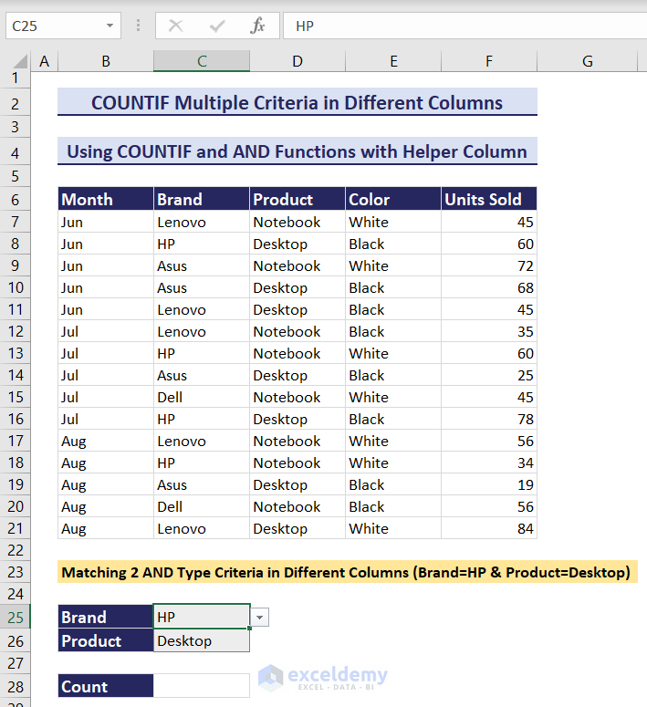647x707 pixels.
Task: Select the Black cell in row 16
Action: coord(393,419)
